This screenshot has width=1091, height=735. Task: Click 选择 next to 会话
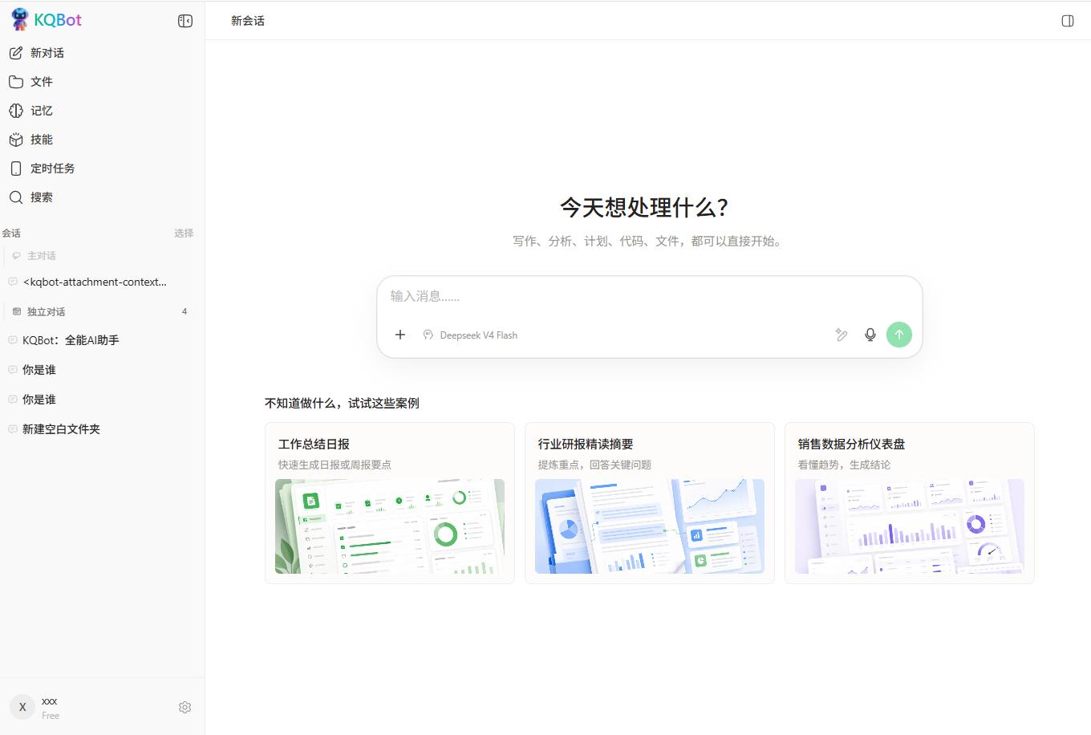184,233
